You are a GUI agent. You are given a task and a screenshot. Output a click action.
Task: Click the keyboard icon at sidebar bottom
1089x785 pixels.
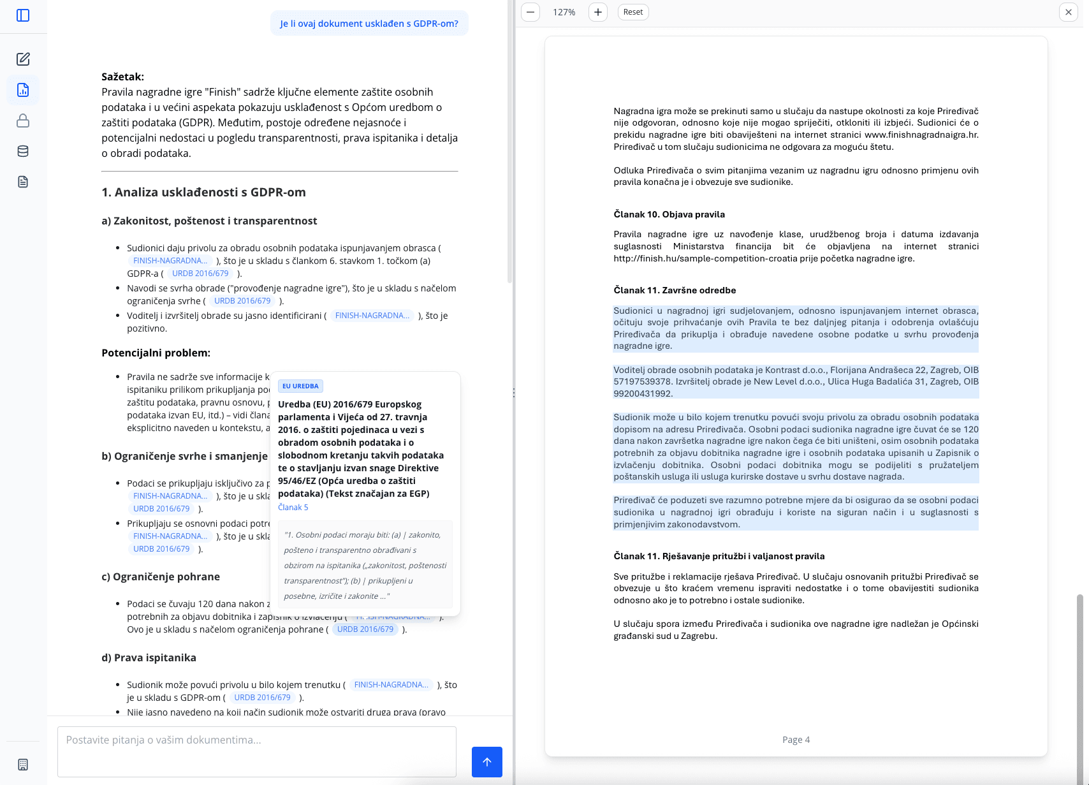pos(23,763)
